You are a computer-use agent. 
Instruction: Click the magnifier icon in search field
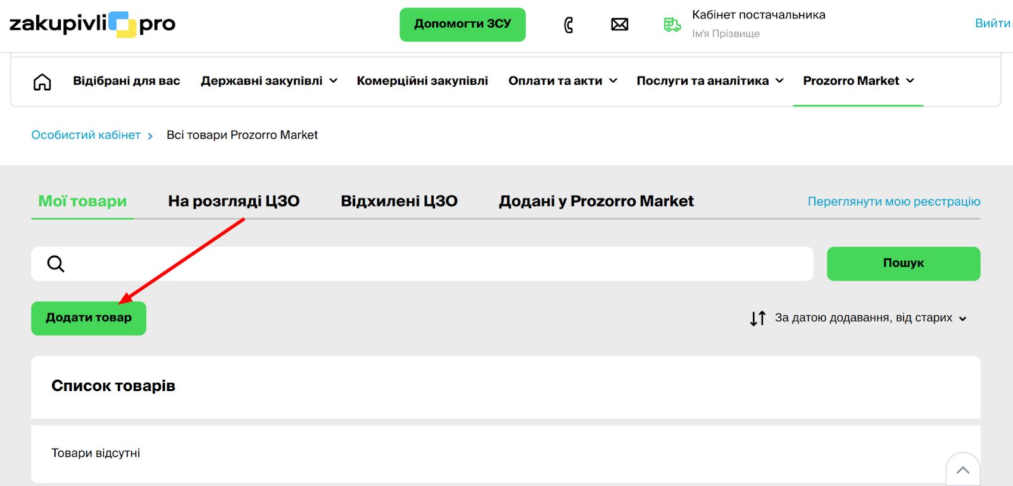coord(56,264)
